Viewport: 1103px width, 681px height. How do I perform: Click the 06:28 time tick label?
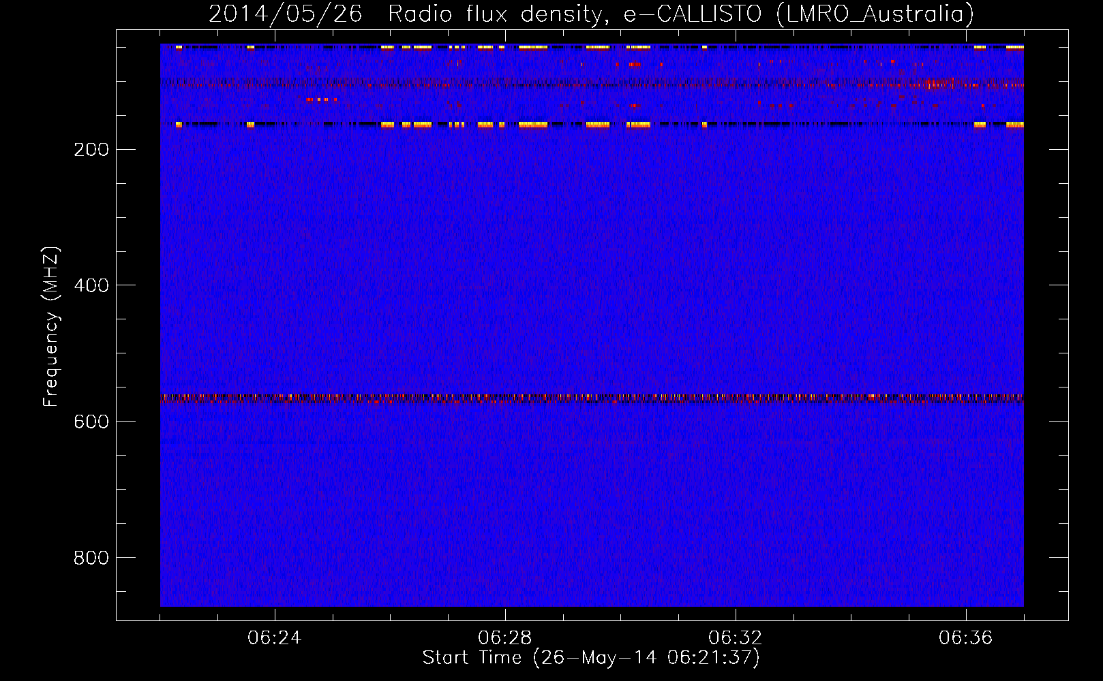coord(505,638)
